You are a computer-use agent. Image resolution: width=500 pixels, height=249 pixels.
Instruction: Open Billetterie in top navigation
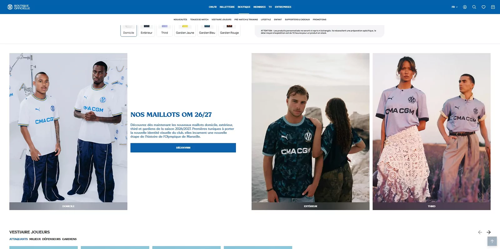pyautogui.click(x=227, y=7)
